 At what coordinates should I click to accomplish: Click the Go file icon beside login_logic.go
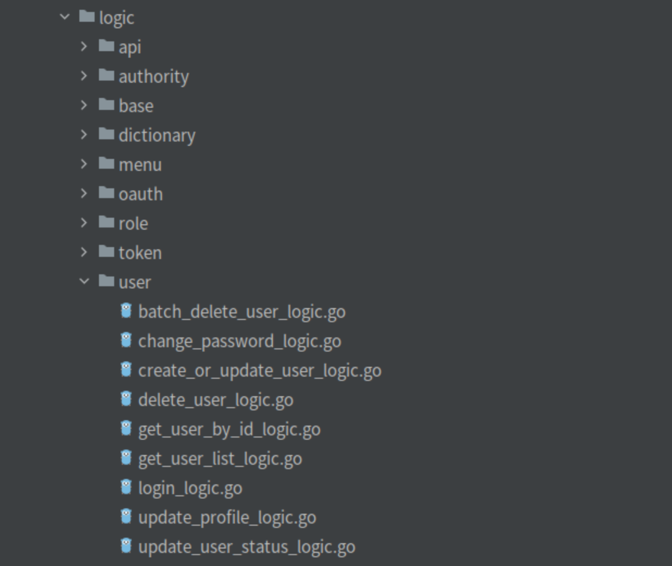pyautogui.click(x=126, y=487)
